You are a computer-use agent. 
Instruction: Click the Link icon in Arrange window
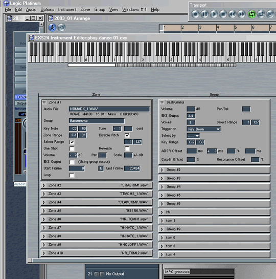tap(61, 28)
